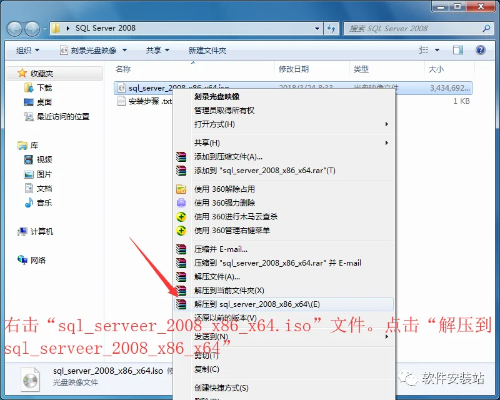Open the Pictures library icon
500x400 pixels.
pos(29,174)
